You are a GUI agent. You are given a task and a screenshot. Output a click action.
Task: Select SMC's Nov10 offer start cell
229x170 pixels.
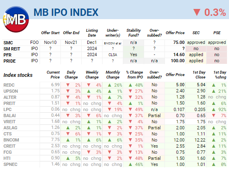50,42
